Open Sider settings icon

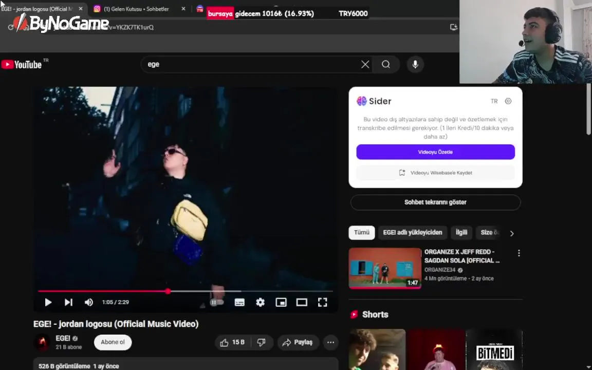pyautogui.click(x=508, y=101)
